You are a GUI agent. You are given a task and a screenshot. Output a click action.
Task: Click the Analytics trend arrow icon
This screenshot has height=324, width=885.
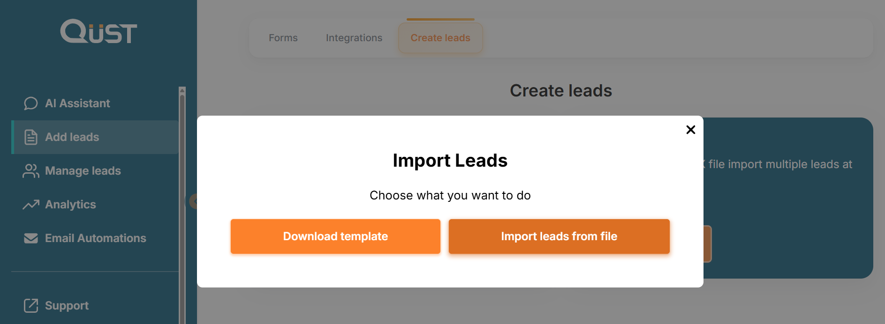(x=31, y=205)
